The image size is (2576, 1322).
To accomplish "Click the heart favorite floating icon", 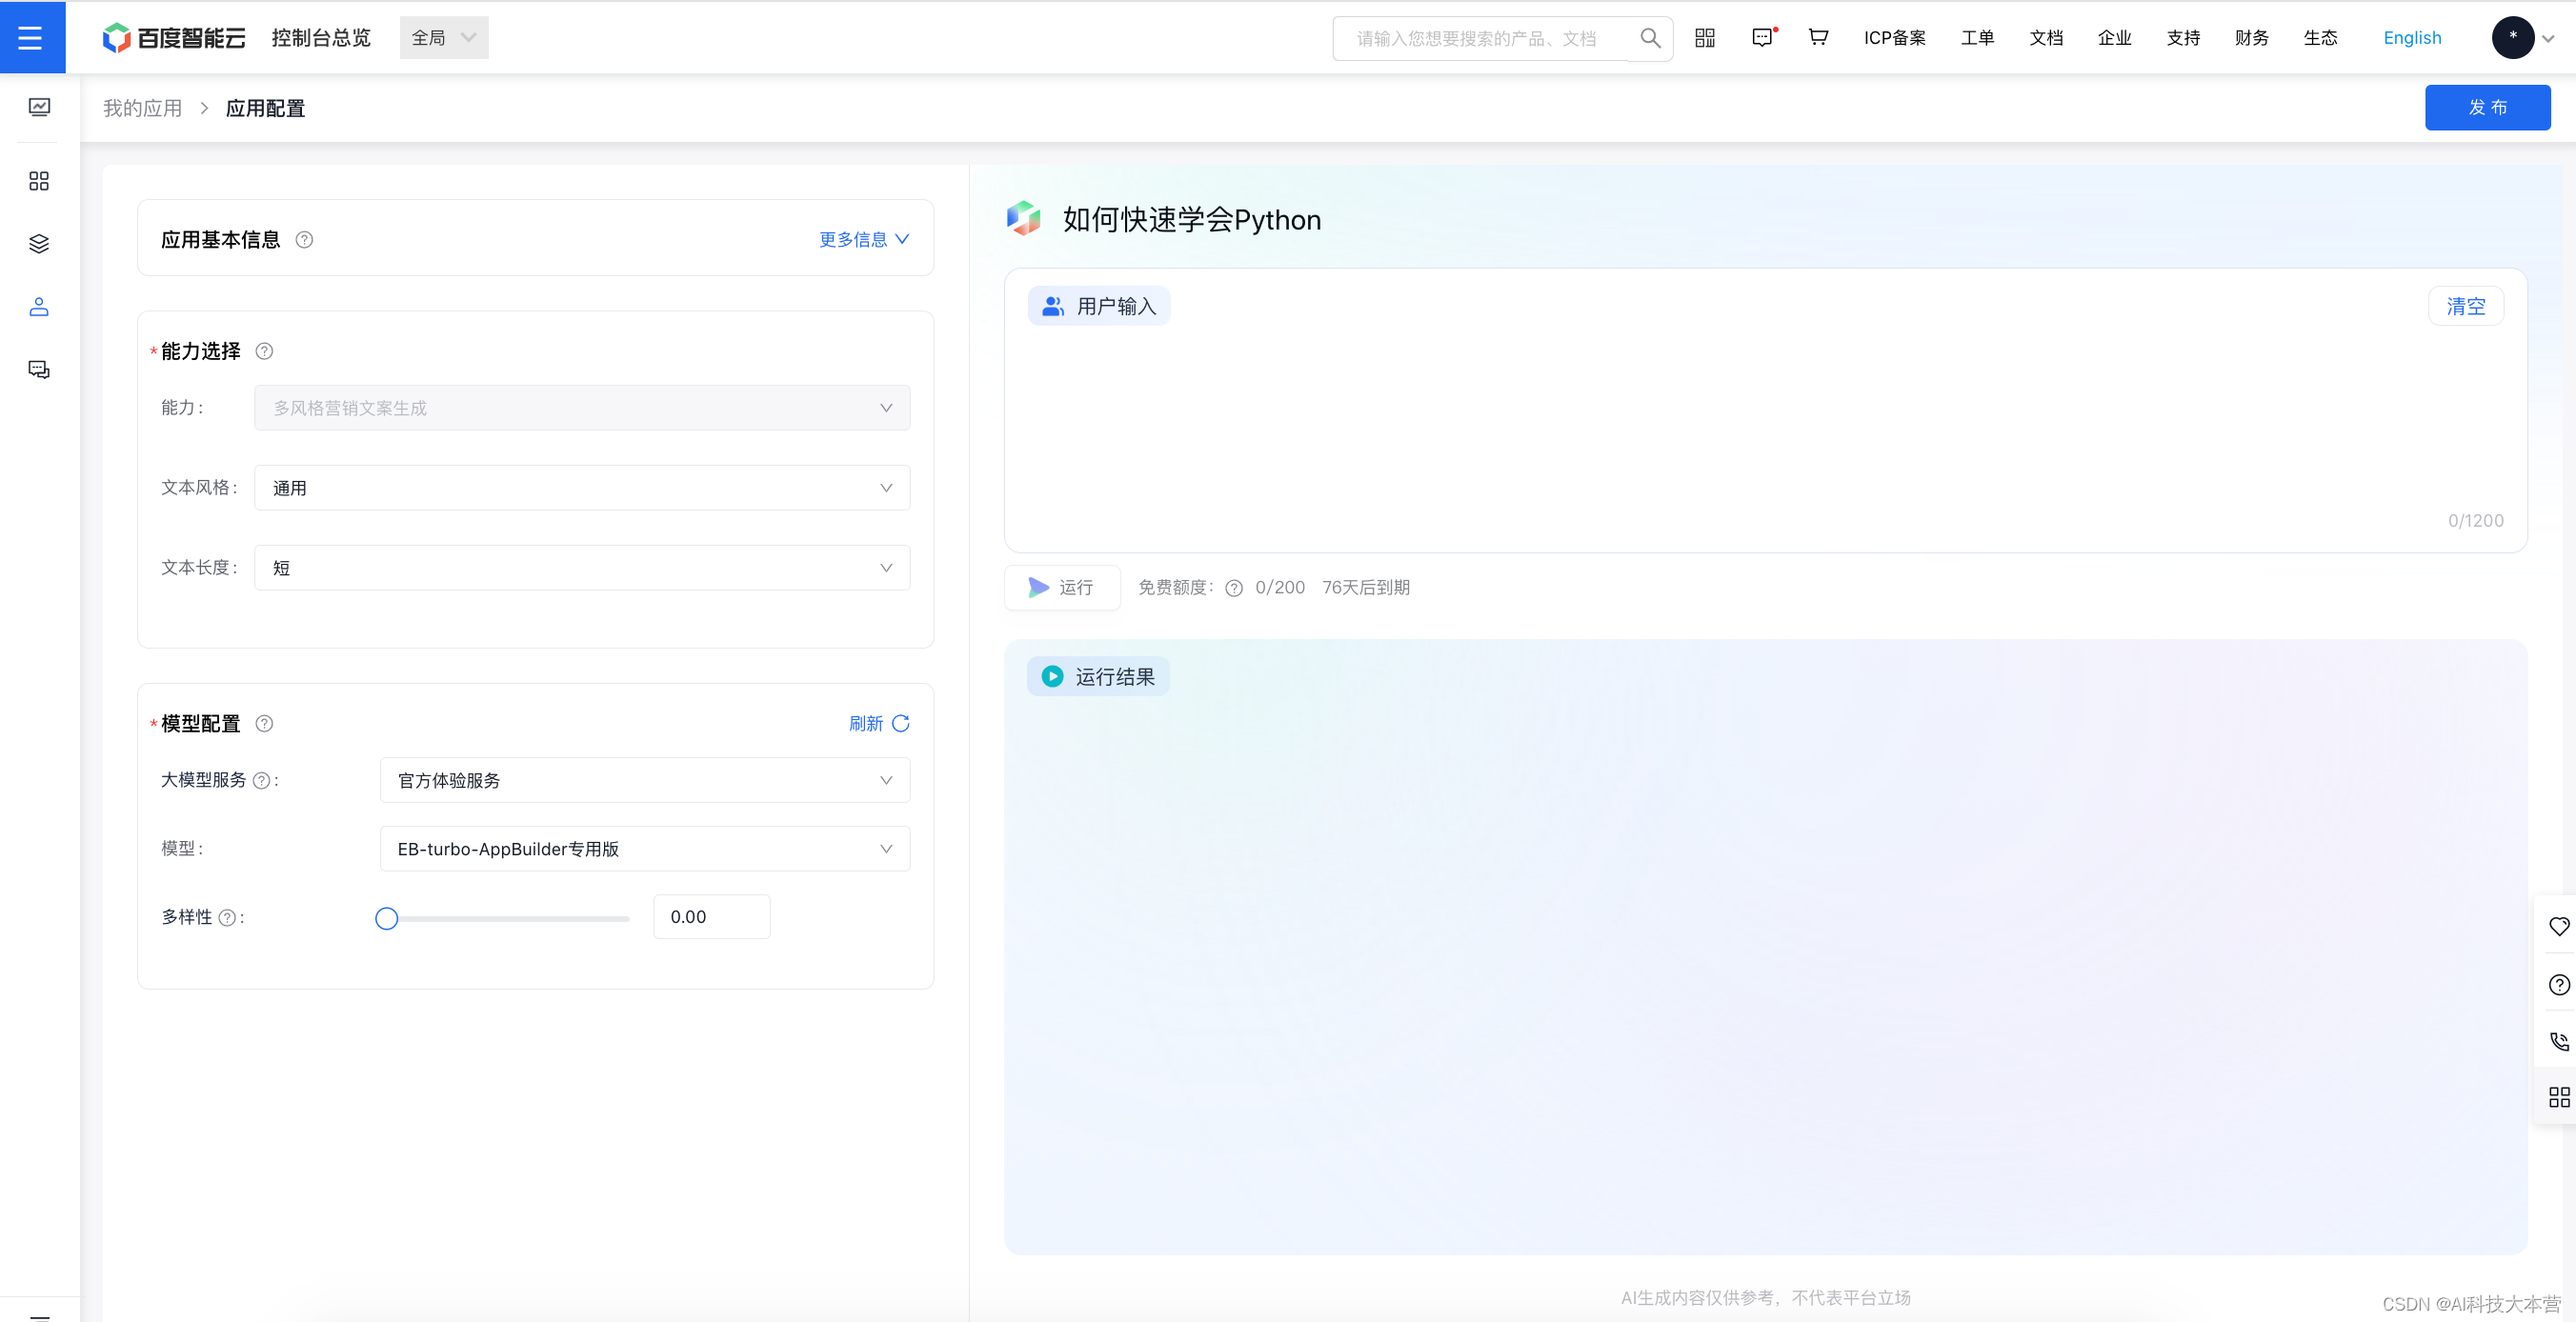I will point(2558,927).
